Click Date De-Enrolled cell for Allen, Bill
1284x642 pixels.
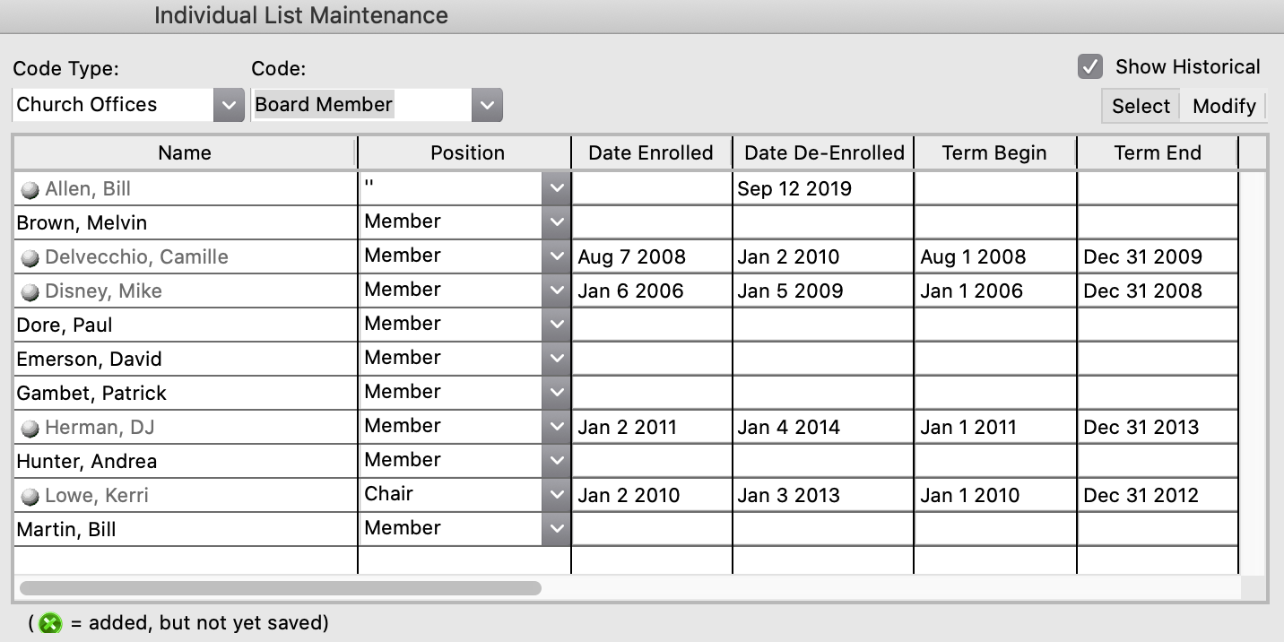click(x=822, y=189)
